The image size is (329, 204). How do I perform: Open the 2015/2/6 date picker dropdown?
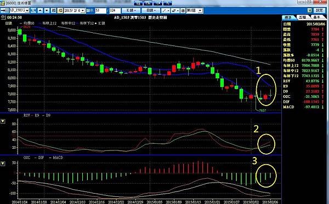(x=83, y=10)
